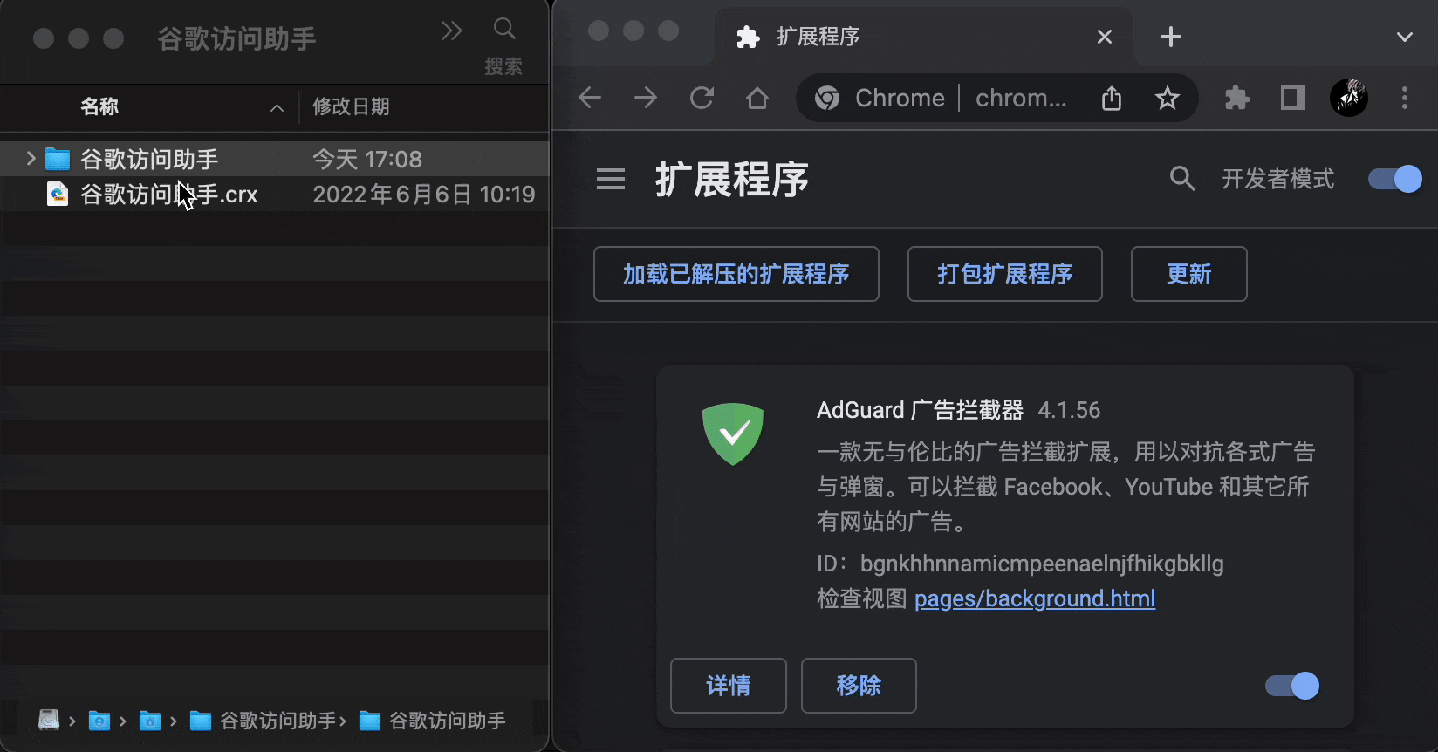Click the share page icon in address bar
The image size is (1438, 752).
pos(1112,98)
